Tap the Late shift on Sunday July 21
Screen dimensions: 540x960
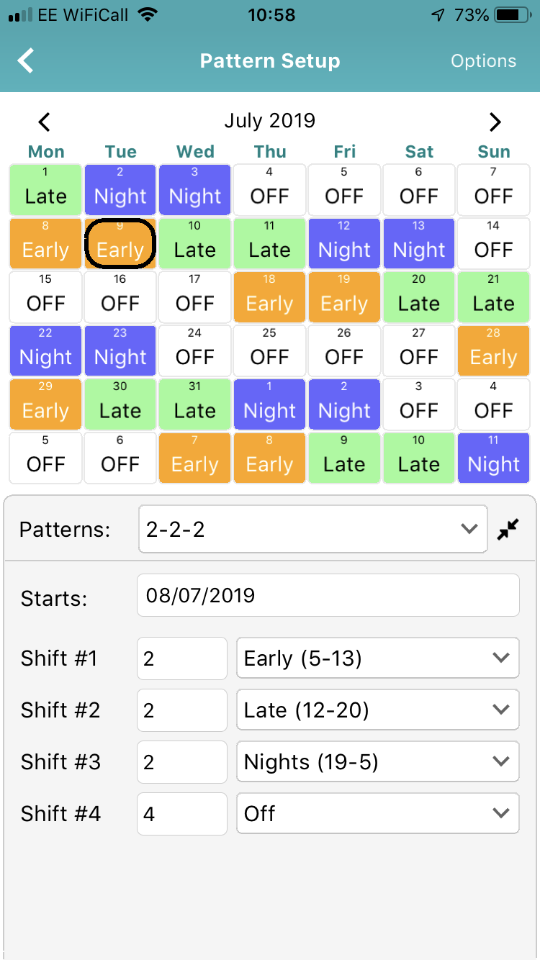pyautogui.click(x=493, y=296)
